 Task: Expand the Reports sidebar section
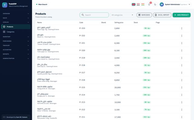point(16,54)
